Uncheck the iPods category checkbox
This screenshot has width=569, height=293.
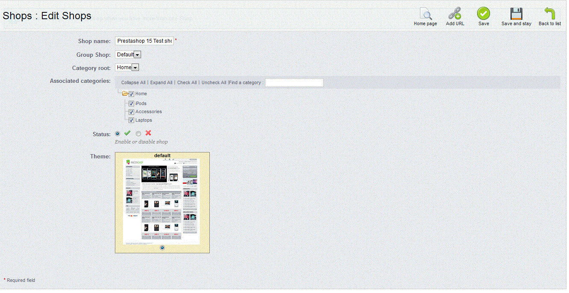pyautogui.click(x=132, y=104)
